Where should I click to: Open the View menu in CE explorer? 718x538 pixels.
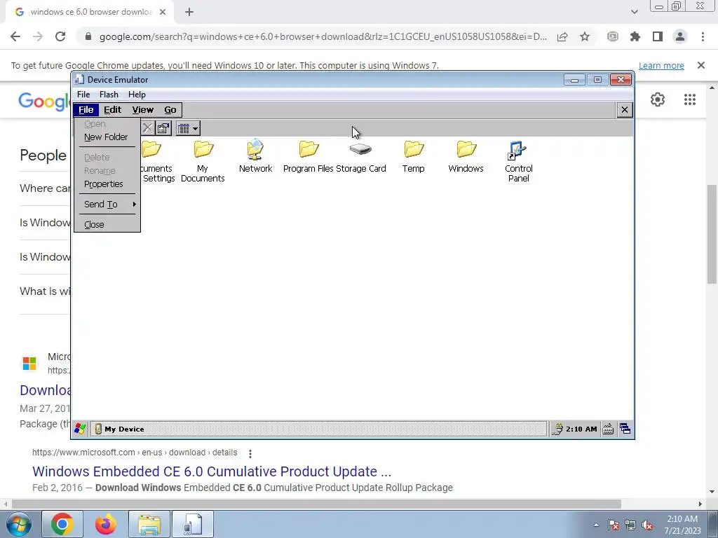click(x=143, y=110)
